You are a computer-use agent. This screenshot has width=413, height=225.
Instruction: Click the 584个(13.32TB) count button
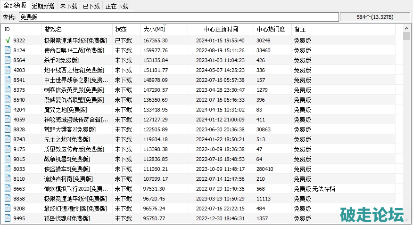pyautogui.click(x=375, y=17)
